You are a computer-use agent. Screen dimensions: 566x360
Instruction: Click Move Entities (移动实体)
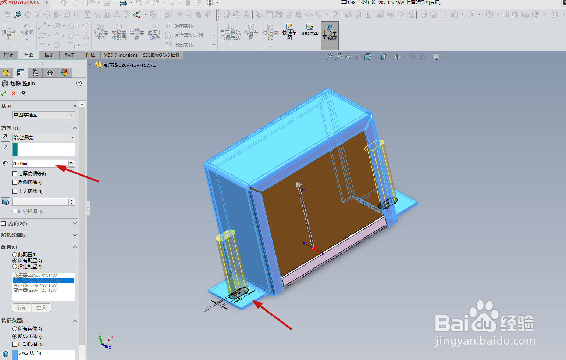pos(179,45)
